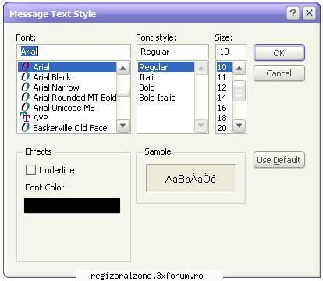
Task: Click the font list scrollbar thumb
Action: 122,94
